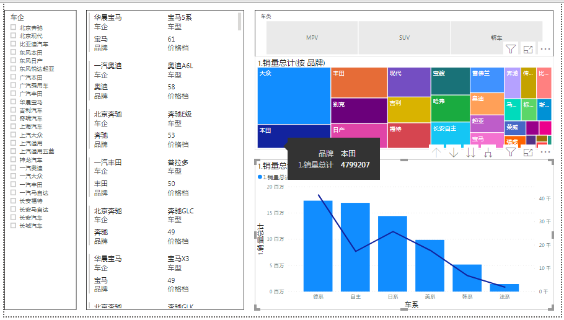Screen dimensions: 564x320
Task: Select the 别克 treemap tile
Action: tap(359, 110)
